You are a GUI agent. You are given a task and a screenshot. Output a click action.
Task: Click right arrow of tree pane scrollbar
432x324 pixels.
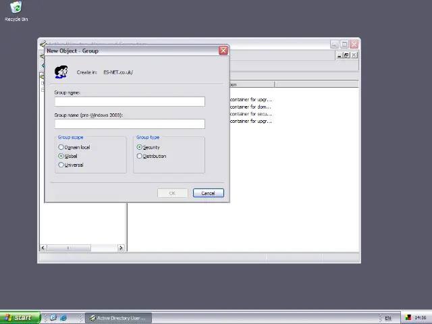(121, 248)
